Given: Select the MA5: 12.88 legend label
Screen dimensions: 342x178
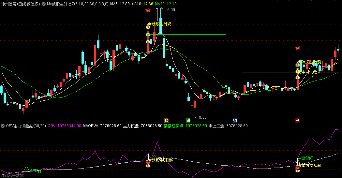Looking at the screenshot, I should click(120, 4).
